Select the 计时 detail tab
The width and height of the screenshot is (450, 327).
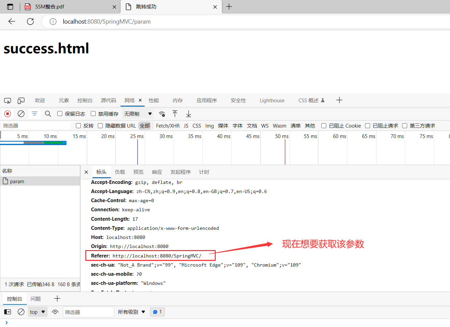[x=204, y=172]
